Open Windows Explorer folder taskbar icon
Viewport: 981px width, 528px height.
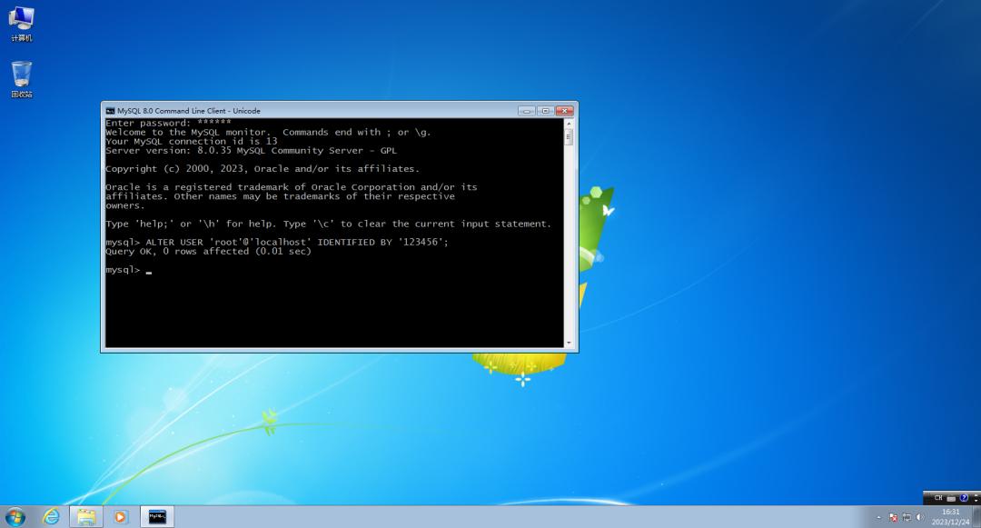[85, 517]
